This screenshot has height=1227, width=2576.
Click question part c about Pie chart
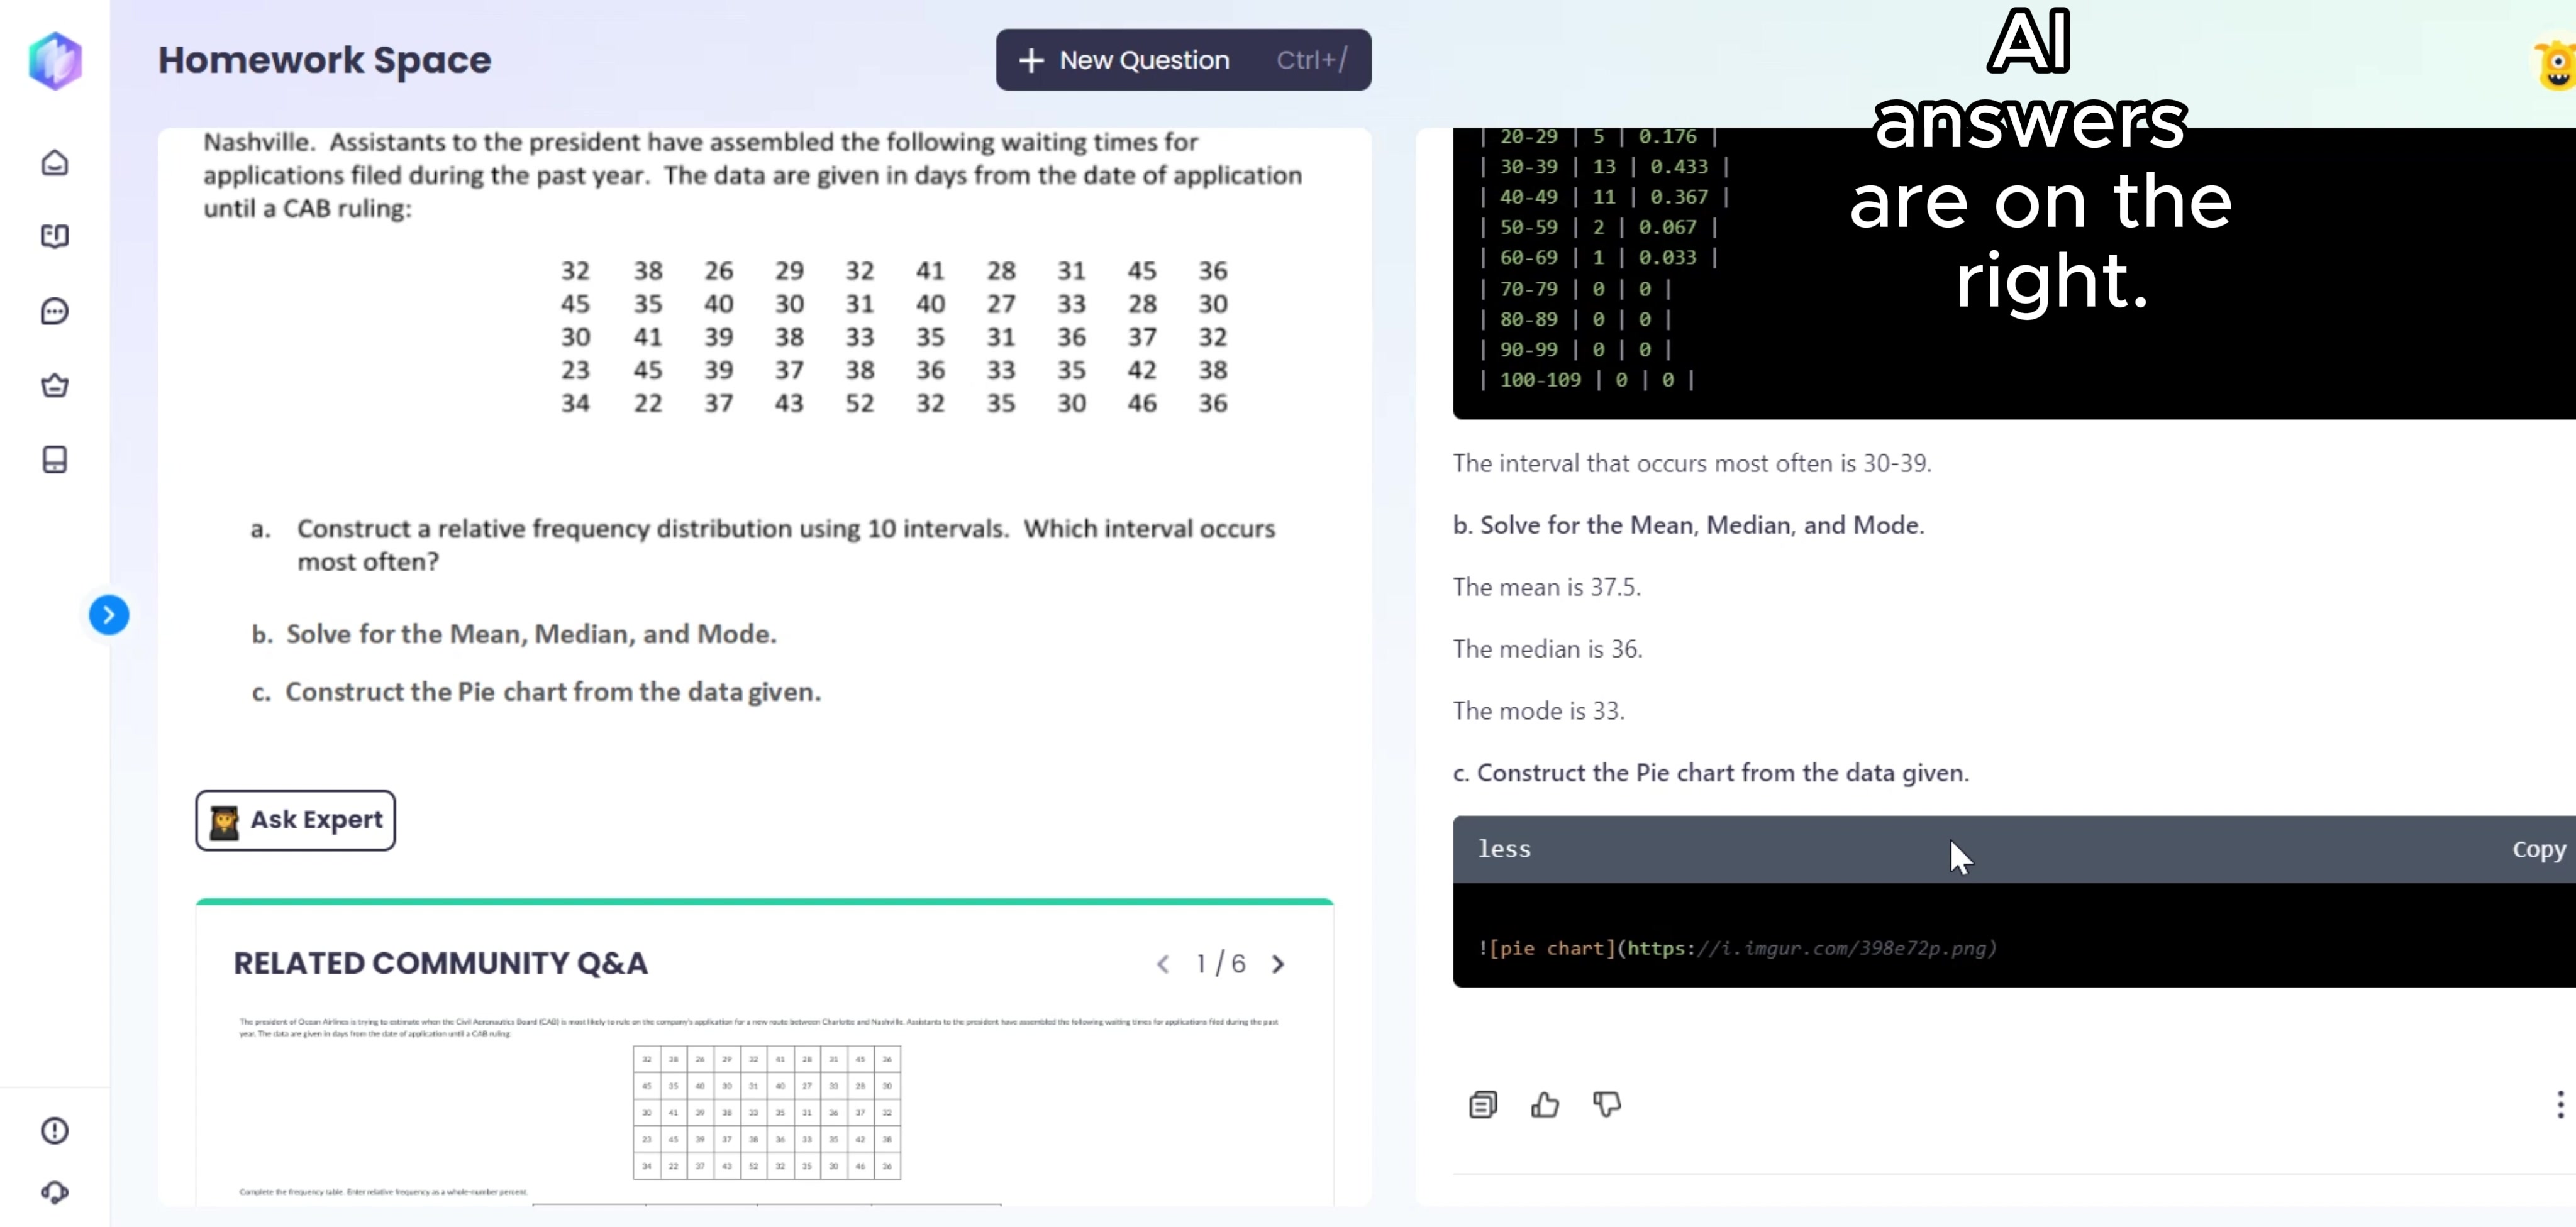click(536, 691)
